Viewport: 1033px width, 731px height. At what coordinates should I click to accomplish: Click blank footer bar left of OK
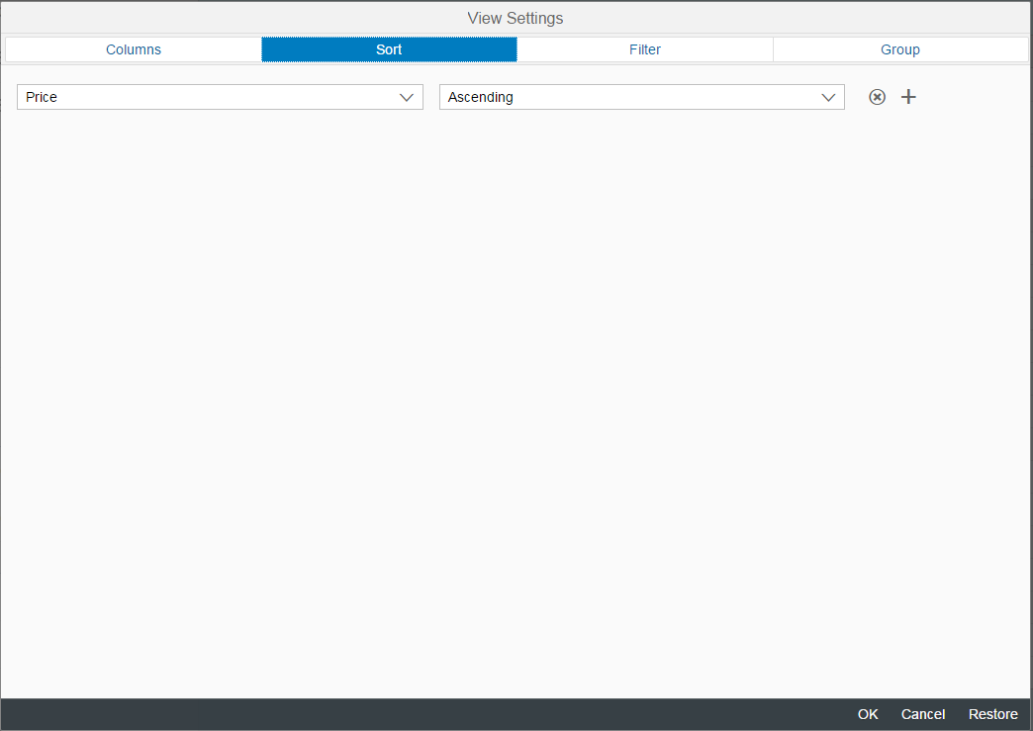tap(396, 714)
